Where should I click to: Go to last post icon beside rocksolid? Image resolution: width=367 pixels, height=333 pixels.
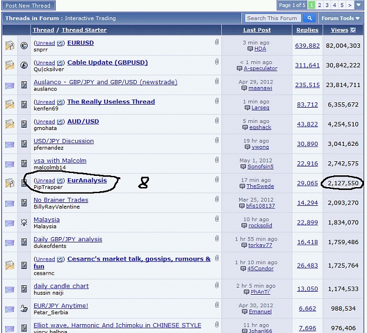[x=244, y=225]
